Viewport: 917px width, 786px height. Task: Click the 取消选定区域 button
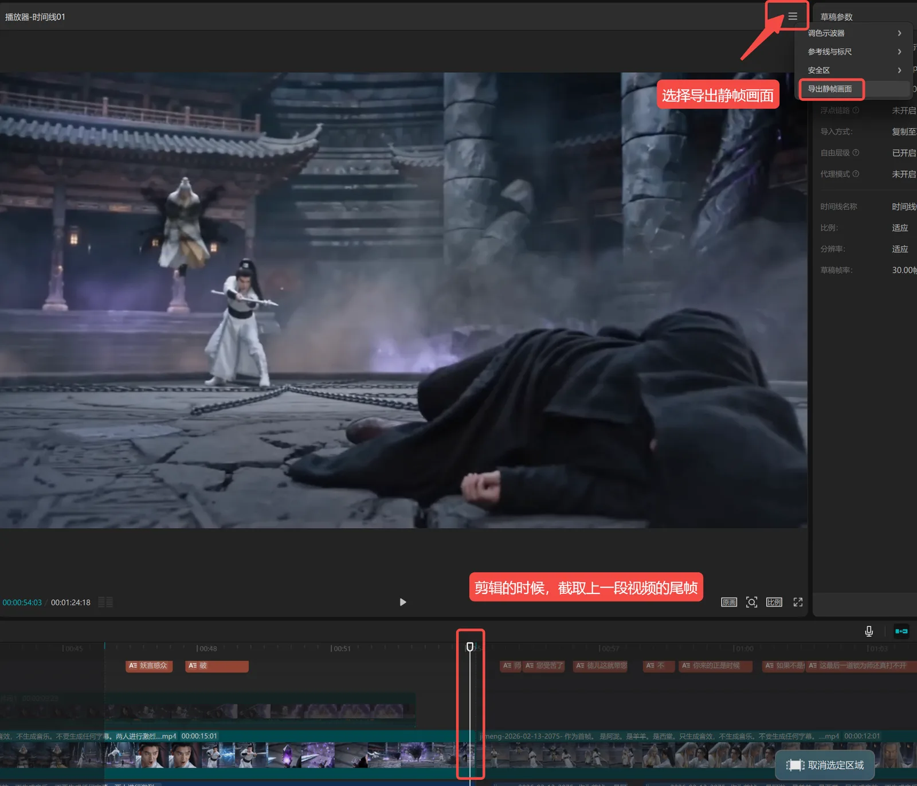825,765
